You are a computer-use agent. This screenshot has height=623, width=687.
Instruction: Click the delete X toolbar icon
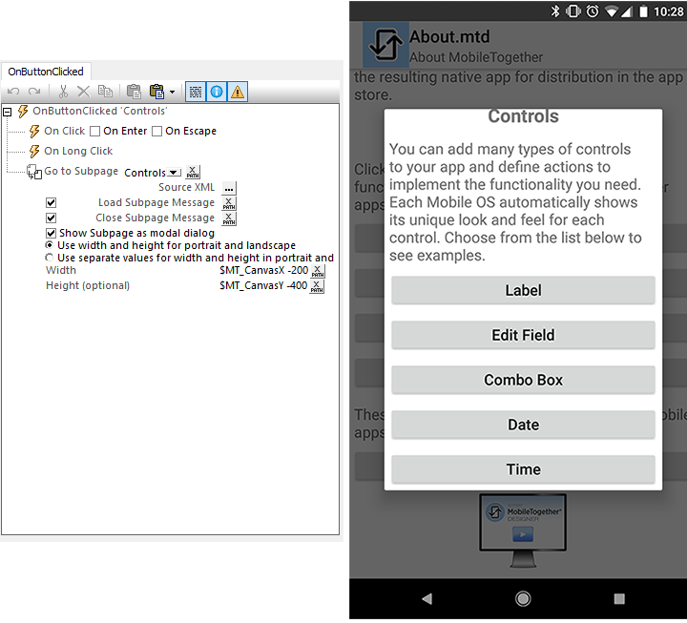[83, 92]
